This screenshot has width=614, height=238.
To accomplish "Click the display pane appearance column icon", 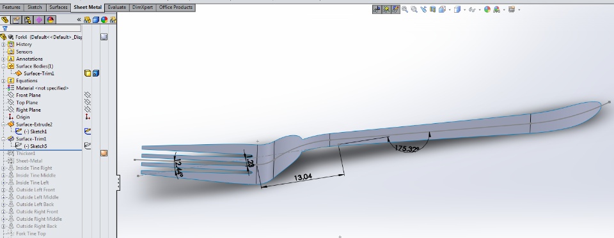I will [x=104, y=20].
